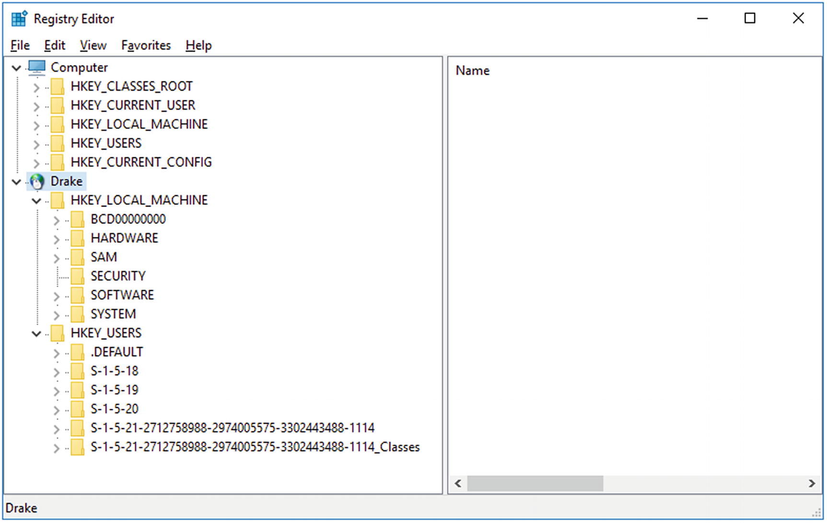Screen dimensions: 827x523
Task: Click the Registry Editor app icon in title bar
Action: coord(20,18)
